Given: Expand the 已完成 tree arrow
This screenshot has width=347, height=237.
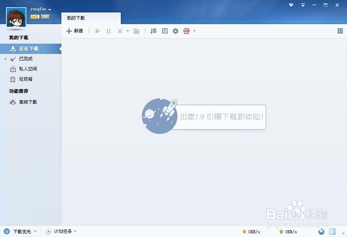Looking at the screenshot, I should (x=6, y=59).
